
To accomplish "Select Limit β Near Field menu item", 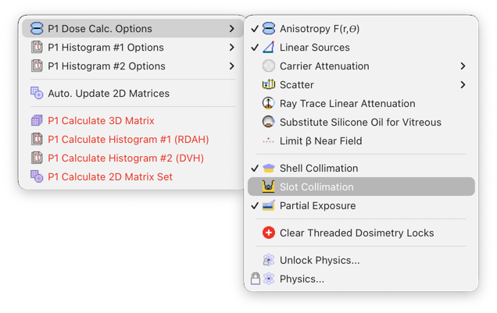I will (x=320, y=140).
